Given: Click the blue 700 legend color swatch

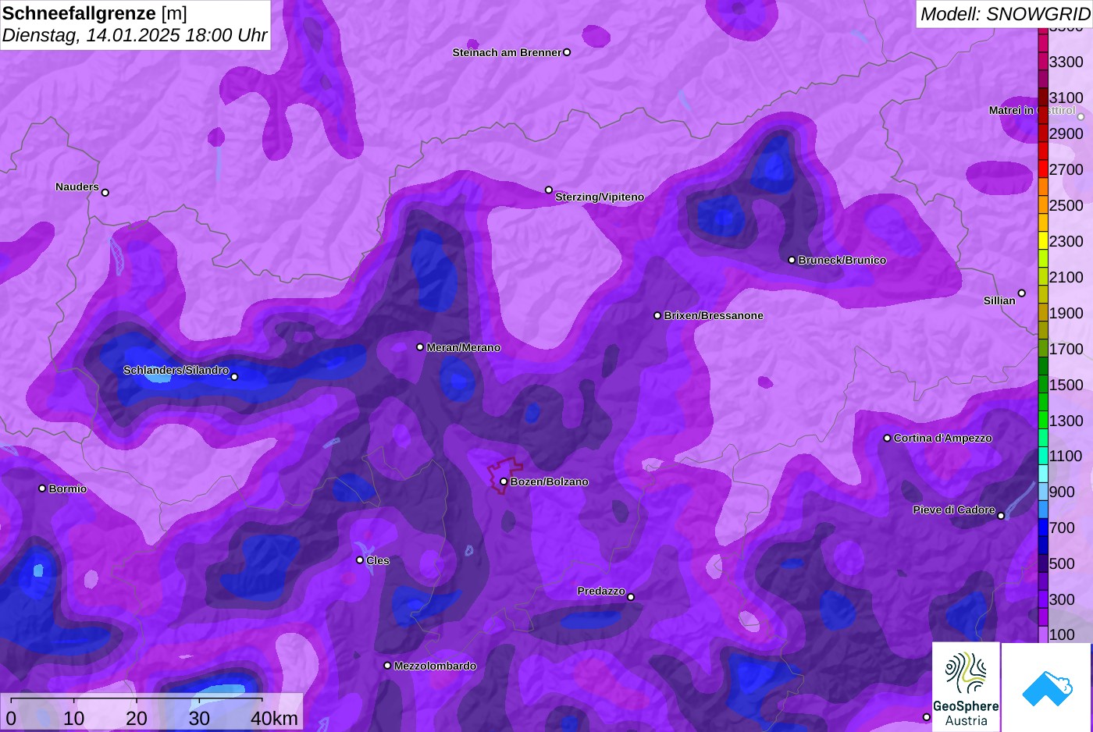Looking at the screenshot, I should (x=1043, y=528).
